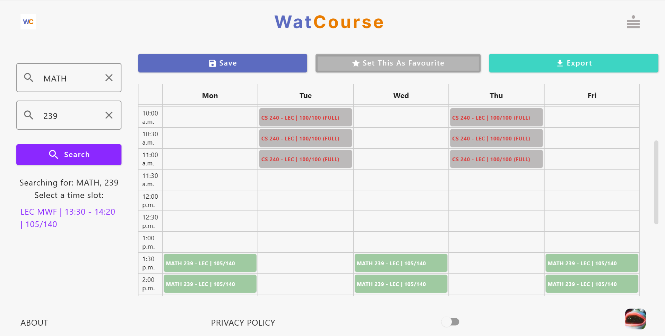Click the small image thumbnail bottom right

(x=636, y=319)
